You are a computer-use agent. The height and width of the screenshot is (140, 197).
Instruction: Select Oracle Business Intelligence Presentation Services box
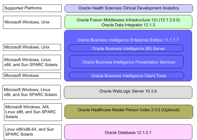coord(127,62)
